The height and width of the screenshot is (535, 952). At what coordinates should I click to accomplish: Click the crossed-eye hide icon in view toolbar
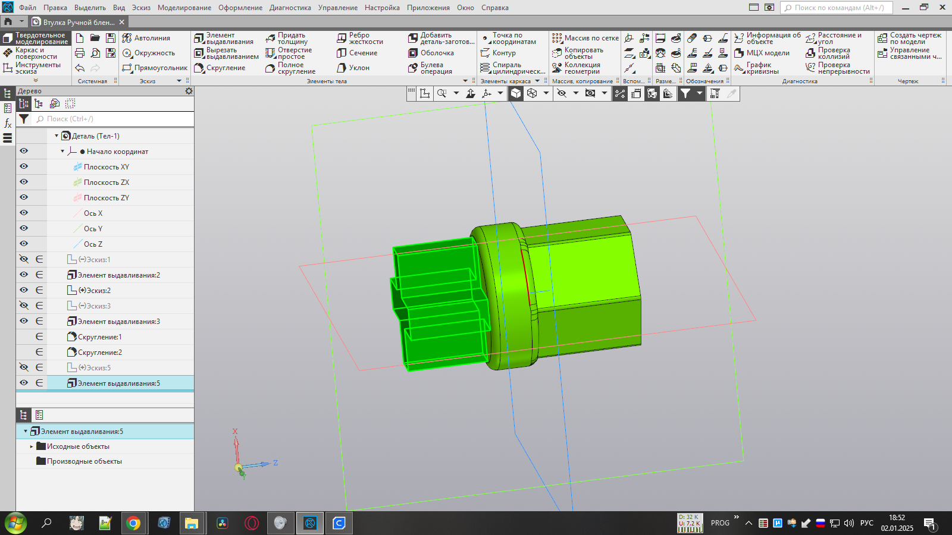[x=562, y=93]
